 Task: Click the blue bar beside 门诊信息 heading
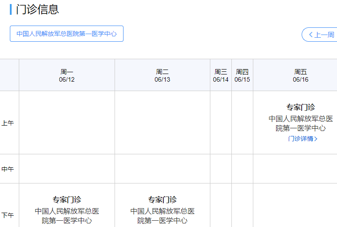(11, 9)
